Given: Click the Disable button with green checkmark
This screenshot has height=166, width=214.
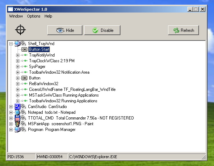Looking at the screenshot, I should pos(102,30).
